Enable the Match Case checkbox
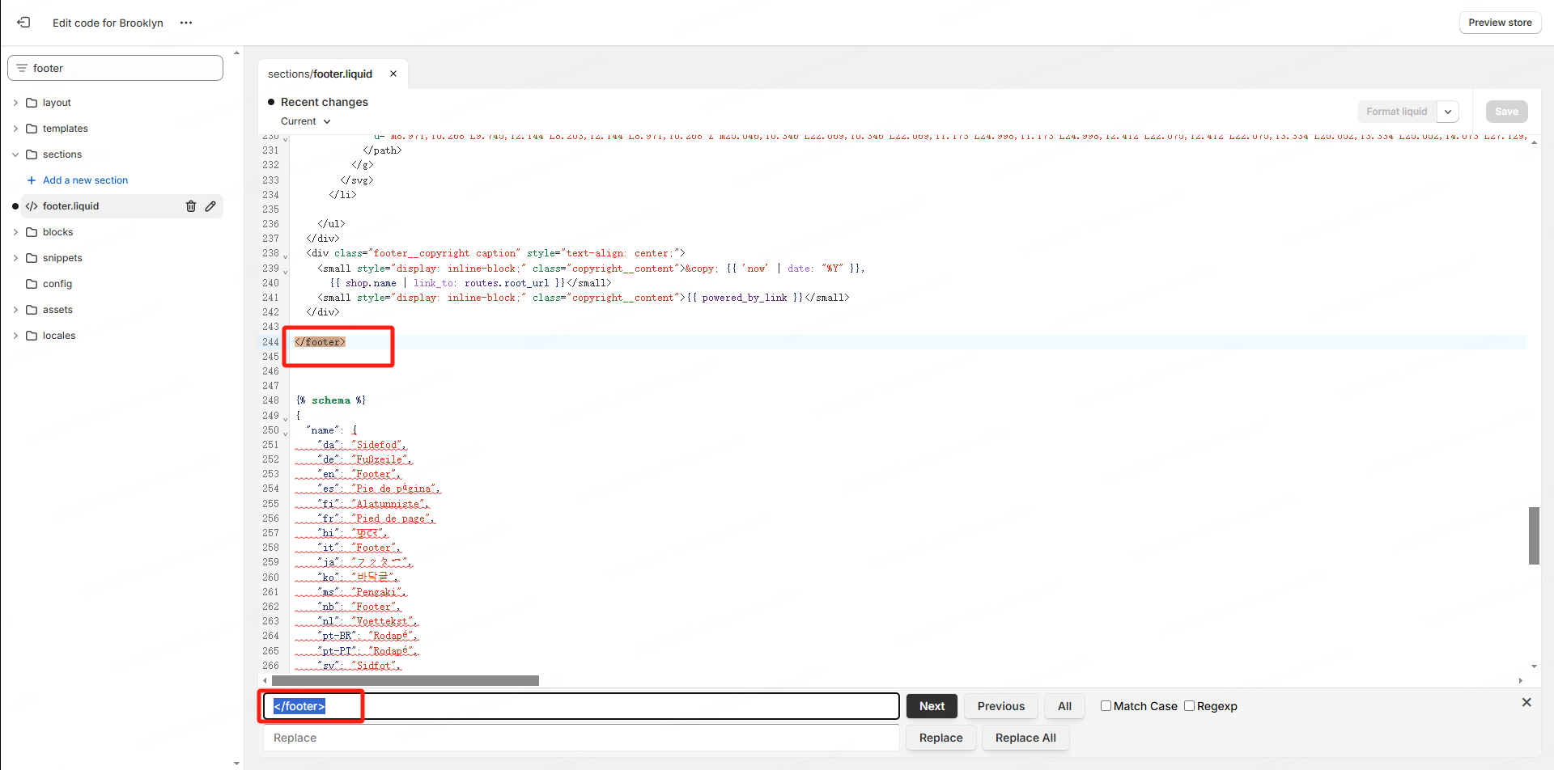 1106,706
